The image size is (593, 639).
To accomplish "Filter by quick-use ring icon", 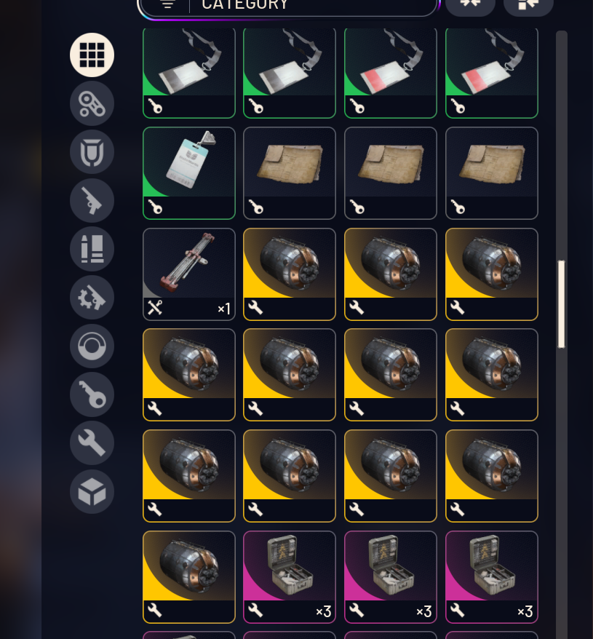I will tap(92, 346).
